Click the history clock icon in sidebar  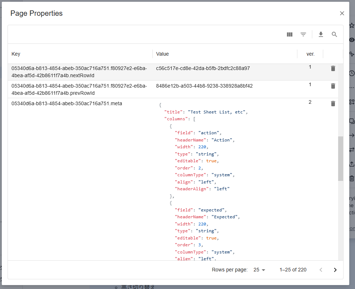tap(352, 73)
